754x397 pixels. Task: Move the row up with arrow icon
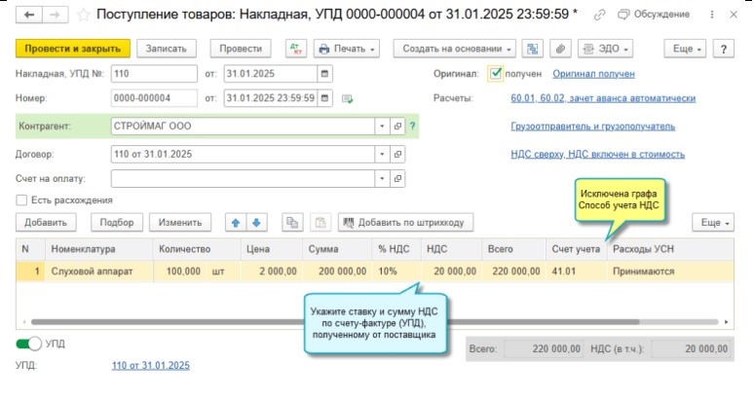[235, 222]
